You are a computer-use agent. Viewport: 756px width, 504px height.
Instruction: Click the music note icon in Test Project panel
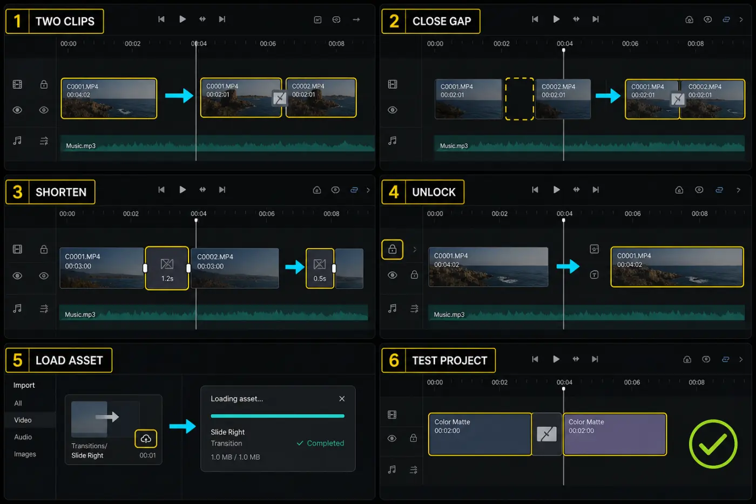click(x=392, y=469)
